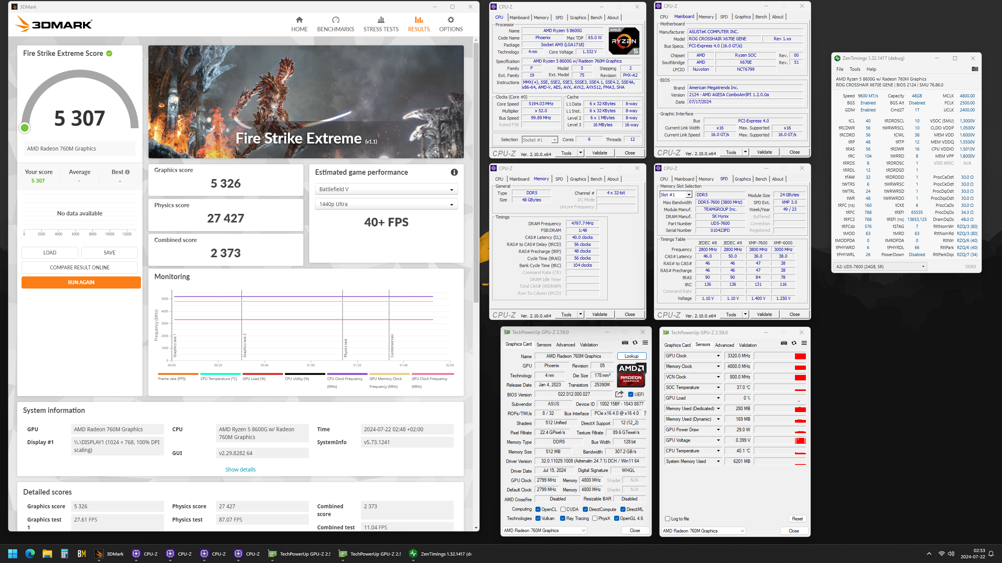The width and height of the screenshot is (1002, 563).
Task: Click the GPU-Z BIOS version share icon
Action: click(619, 394)
